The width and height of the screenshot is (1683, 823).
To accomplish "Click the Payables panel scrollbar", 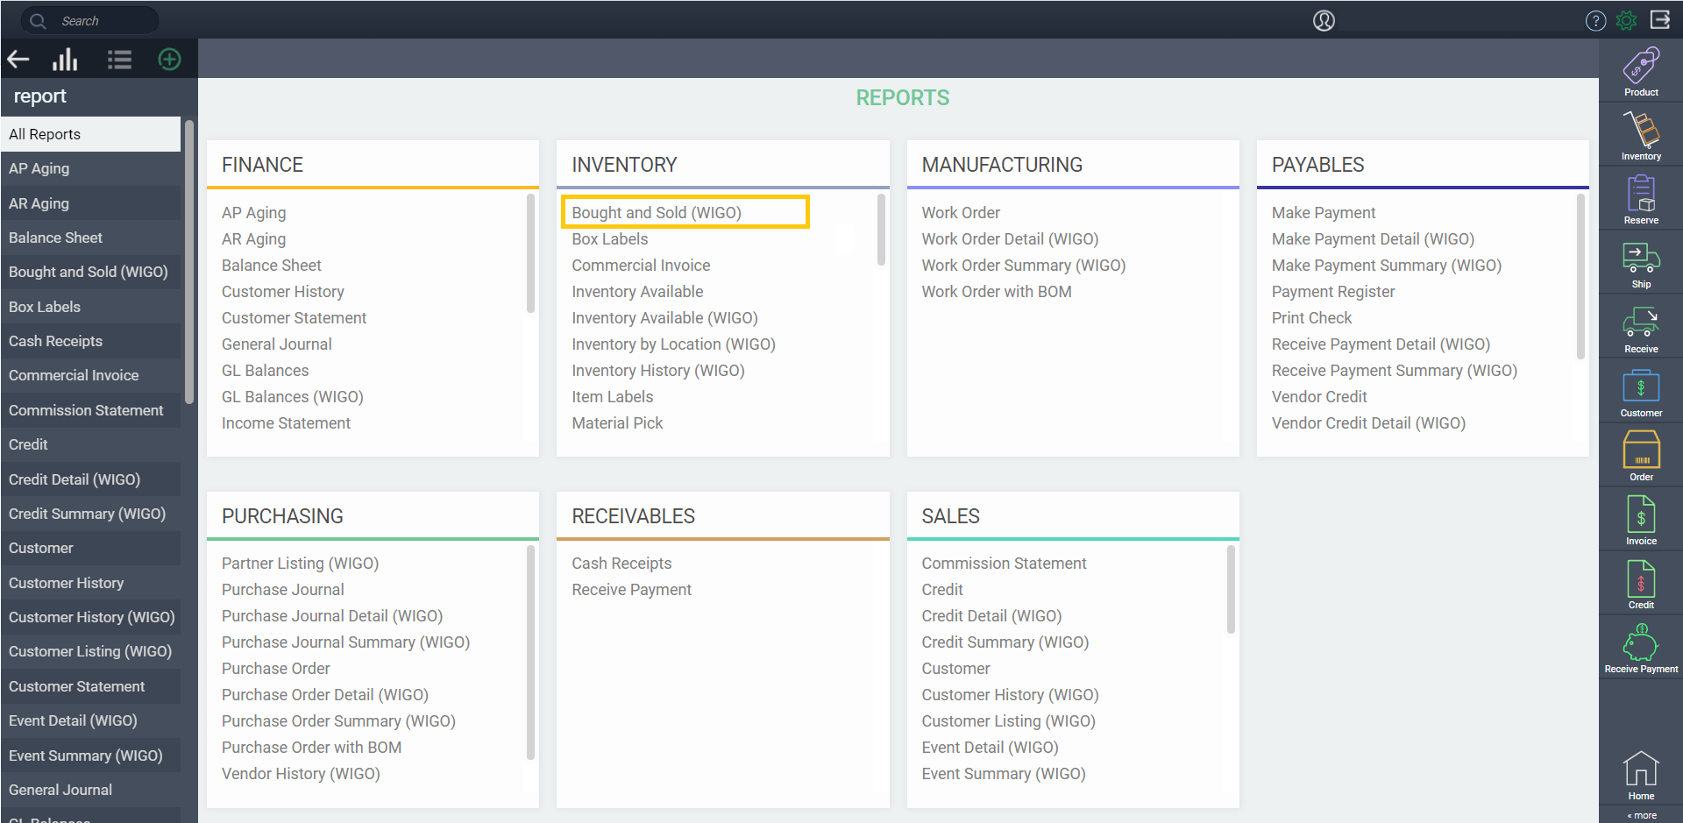I will point(1580,277).
